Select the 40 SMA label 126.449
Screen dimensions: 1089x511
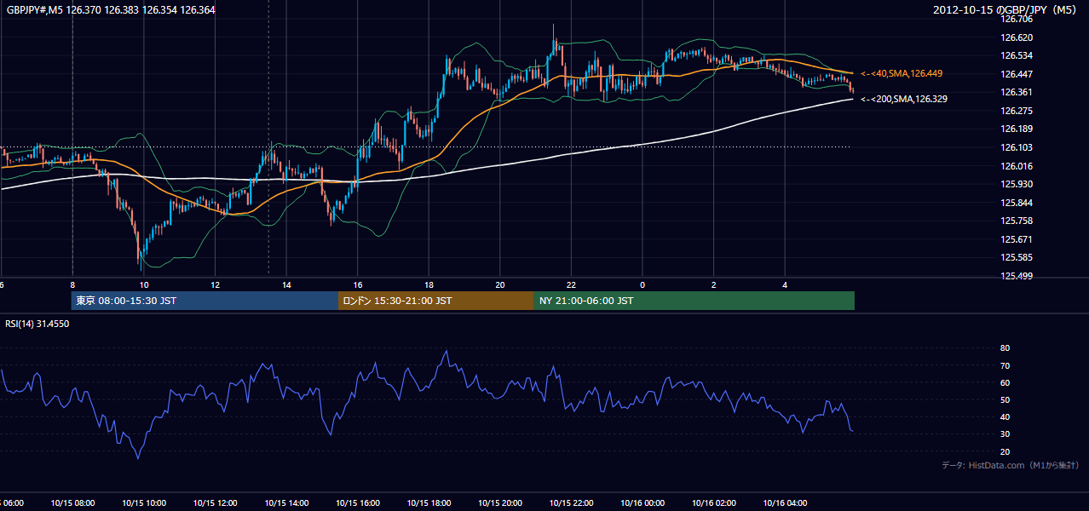pyautogui.click(x=902, y=74)
